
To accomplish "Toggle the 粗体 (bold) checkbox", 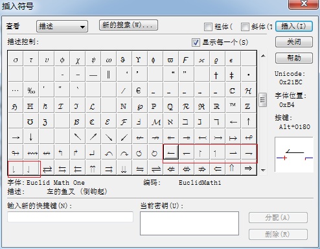I will [x=208, y=27].
